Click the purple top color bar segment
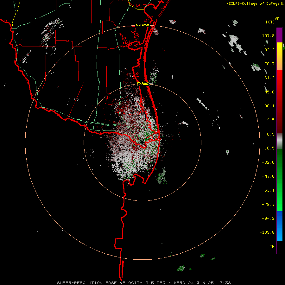The image size is (285, 285). [x=280, y=35]
